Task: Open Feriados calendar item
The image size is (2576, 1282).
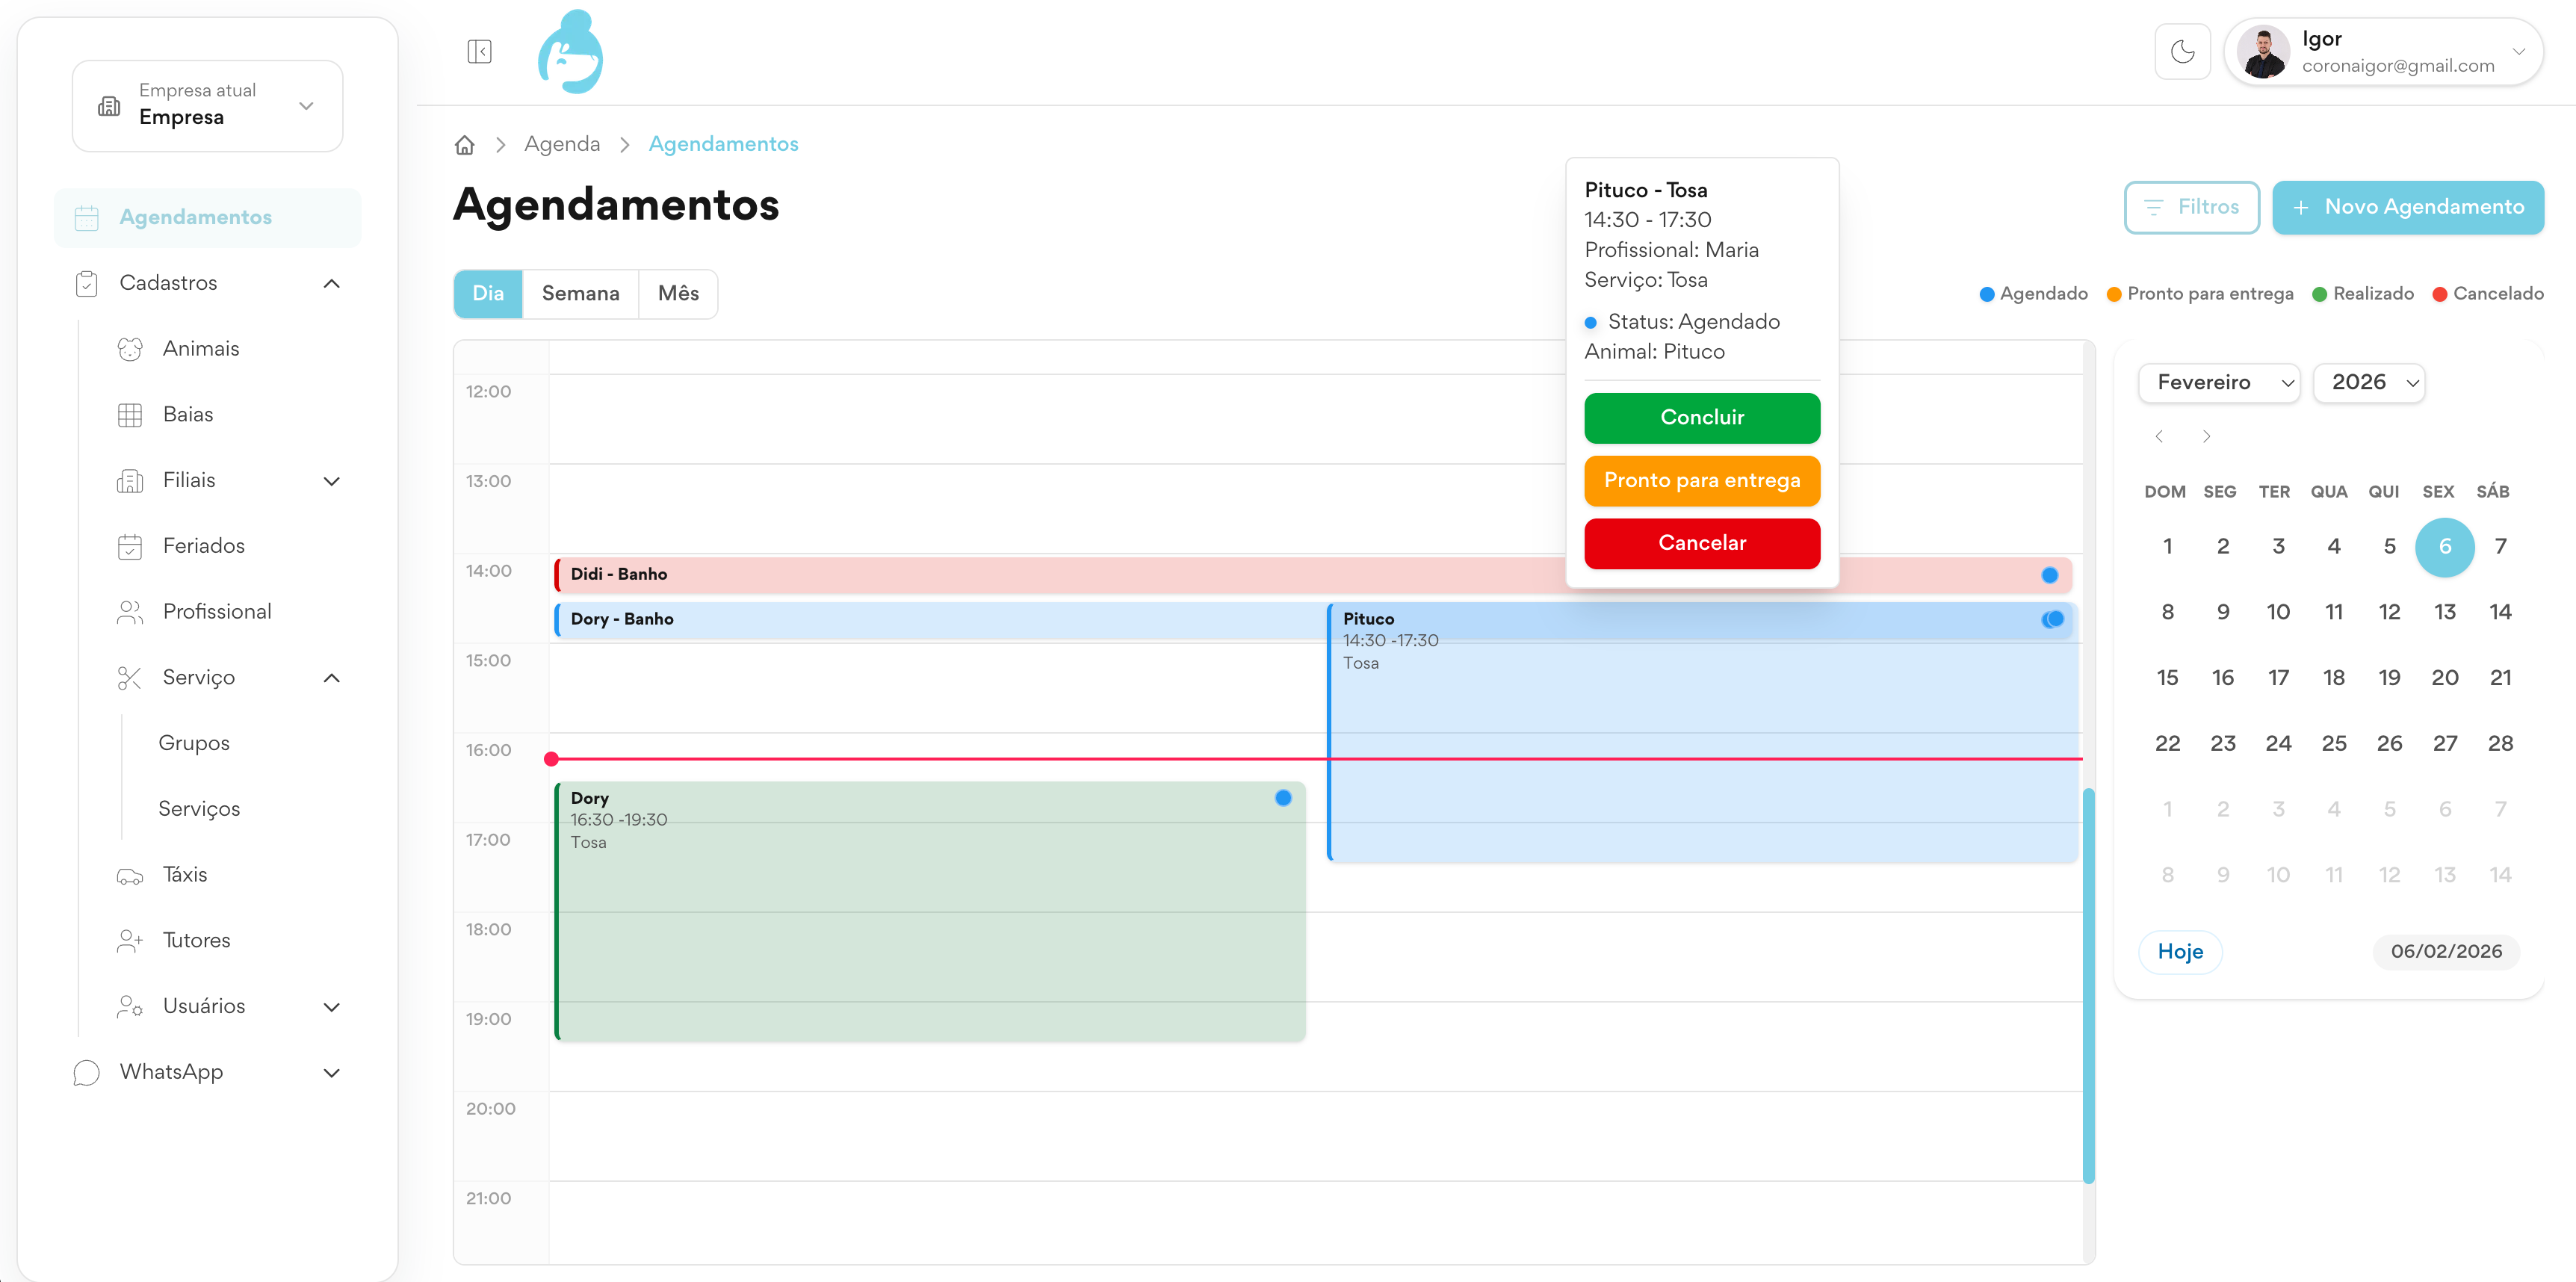Action: (203, 546)
